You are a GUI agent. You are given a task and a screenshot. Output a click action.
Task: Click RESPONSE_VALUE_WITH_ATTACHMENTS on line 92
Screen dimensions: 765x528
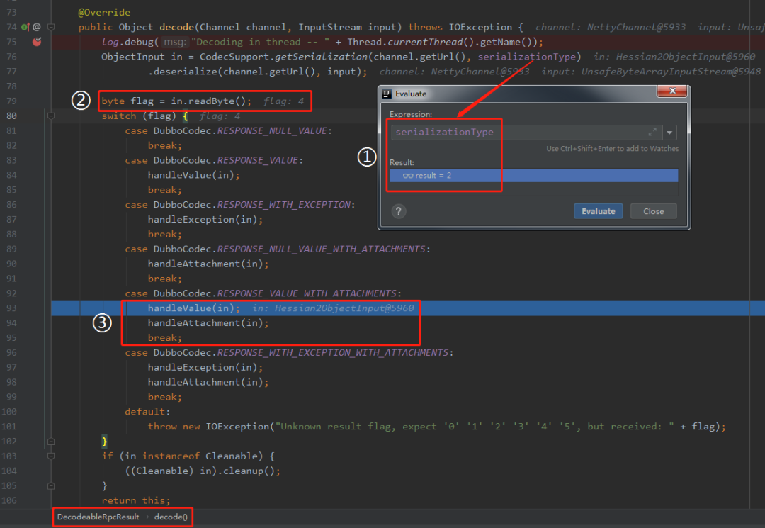(x=307, y=294)
